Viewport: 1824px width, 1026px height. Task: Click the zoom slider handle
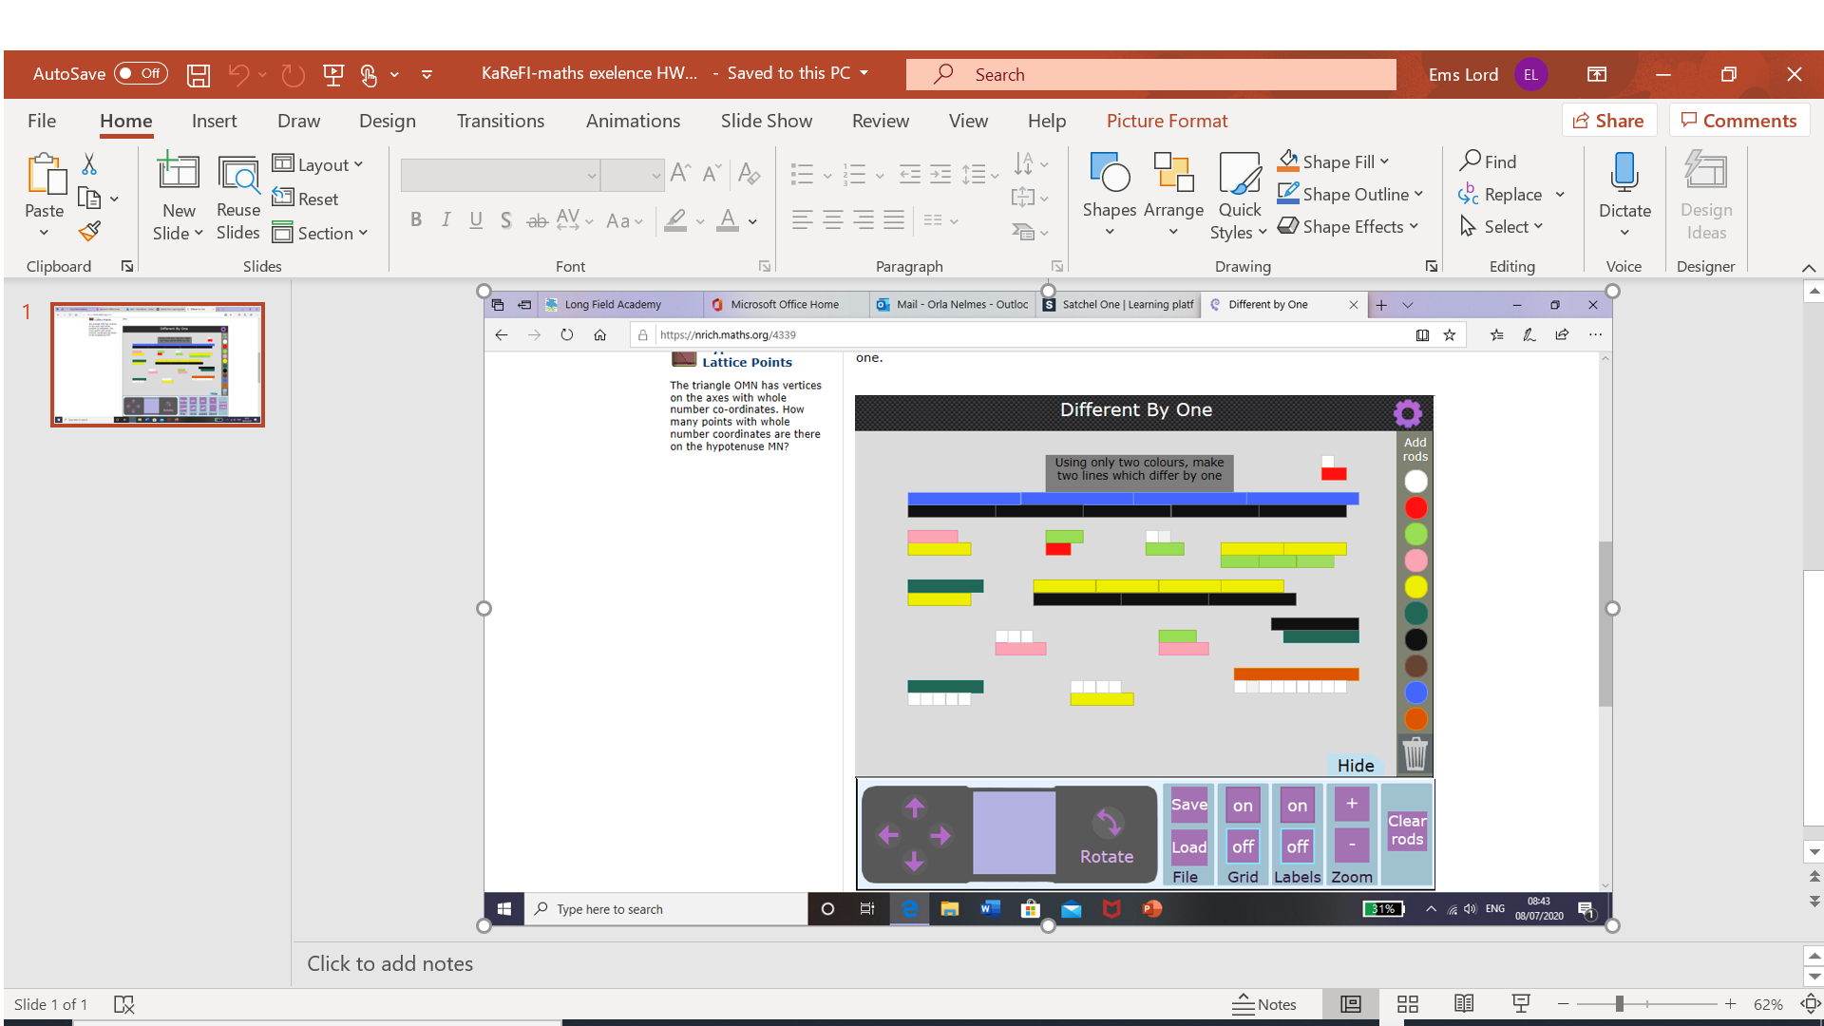coord(1619,1004)
